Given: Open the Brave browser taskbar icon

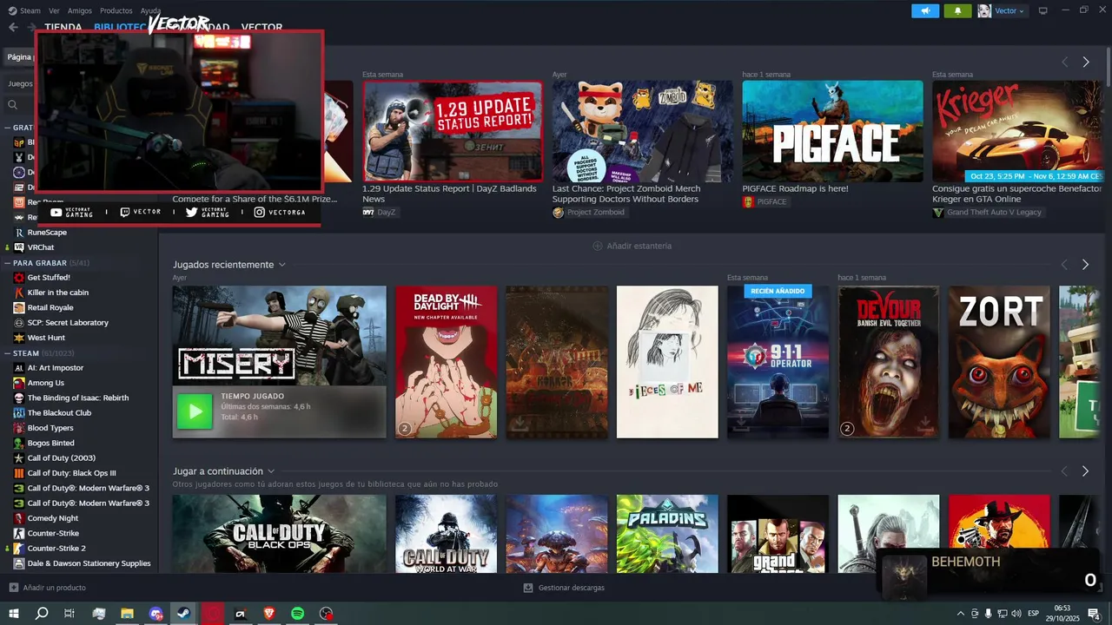Looking at the screenshot, I should tap(268, 614).
